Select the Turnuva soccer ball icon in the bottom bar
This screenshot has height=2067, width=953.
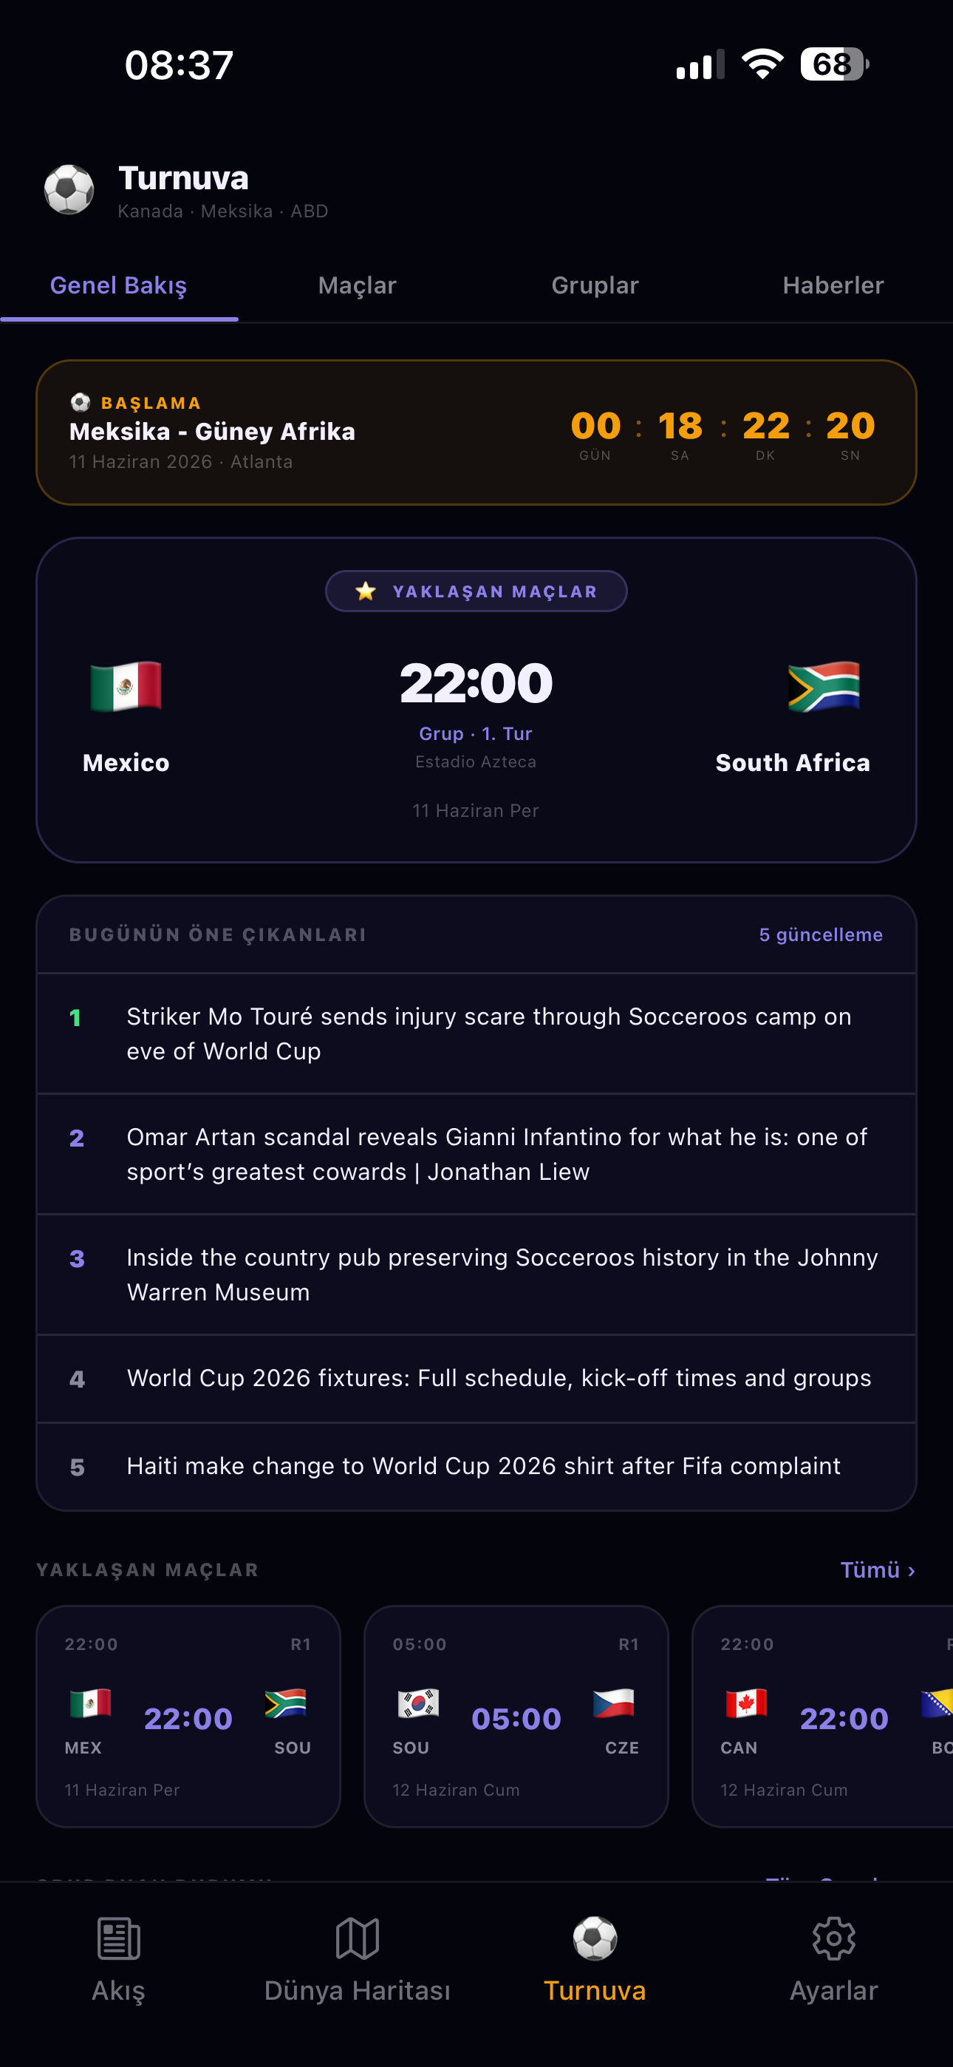(595, 1938)
